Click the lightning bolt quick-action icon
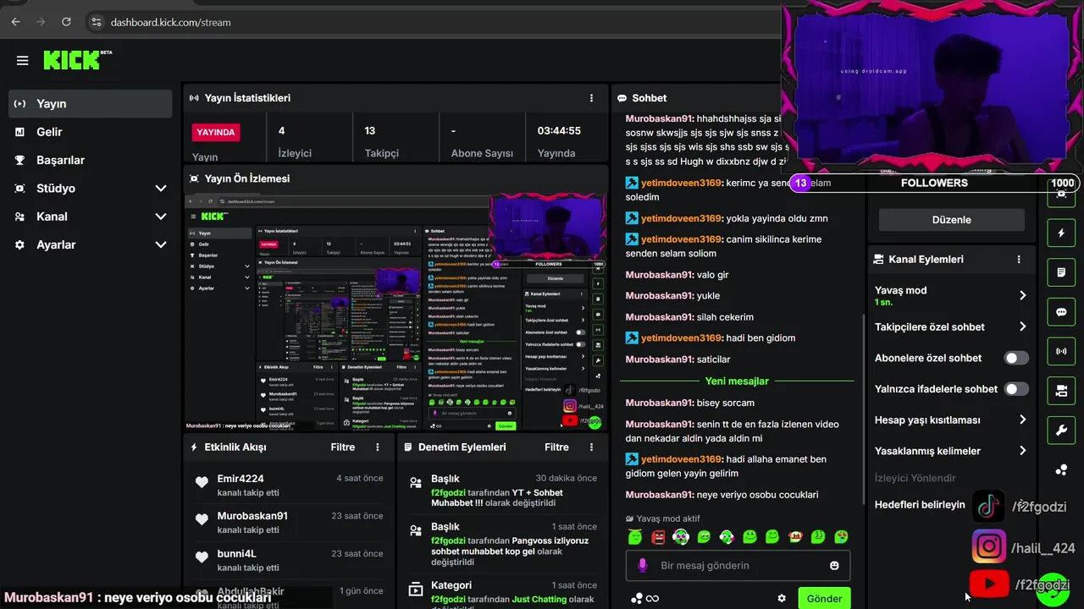Viewport: 1084px width, 609px height. pos(1061,233)
